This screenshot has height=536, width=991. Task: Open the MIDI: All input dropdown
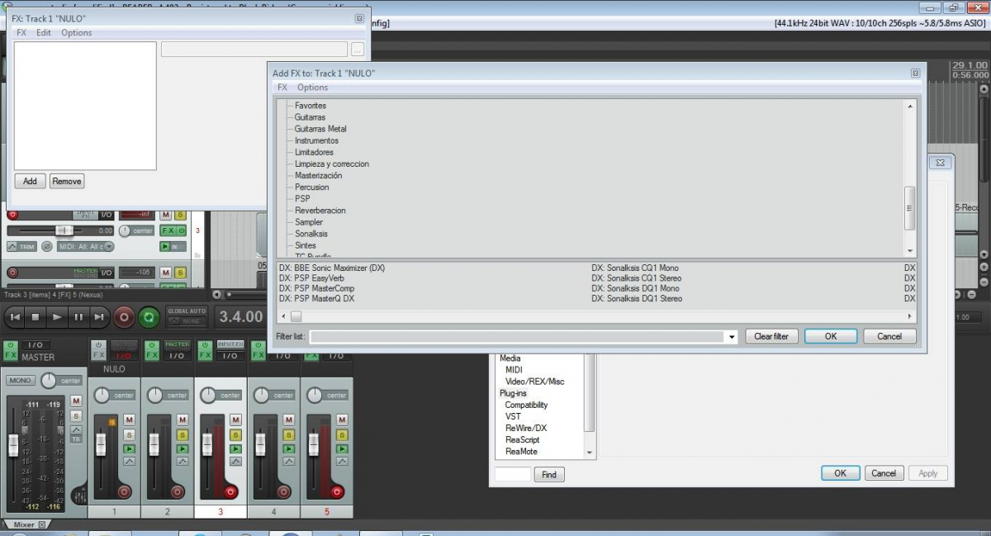[86, 246]
